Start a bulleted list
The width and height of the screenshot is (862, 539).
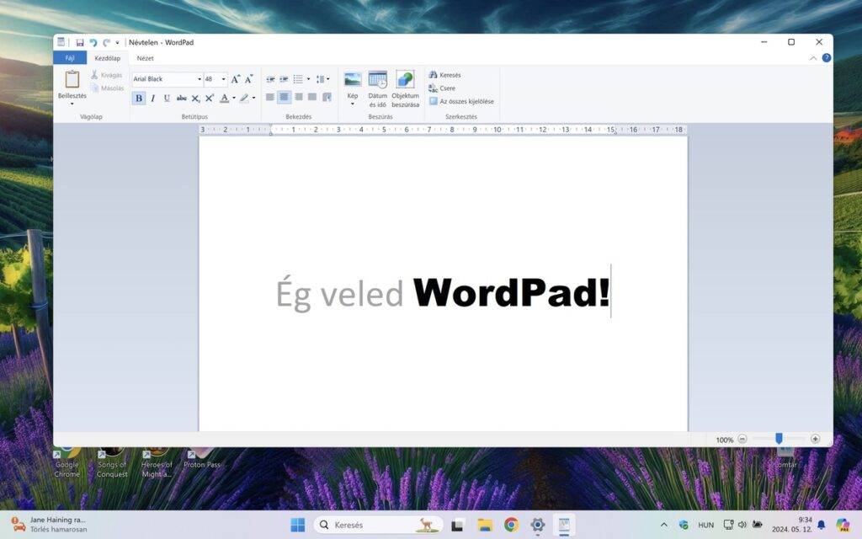298,80
